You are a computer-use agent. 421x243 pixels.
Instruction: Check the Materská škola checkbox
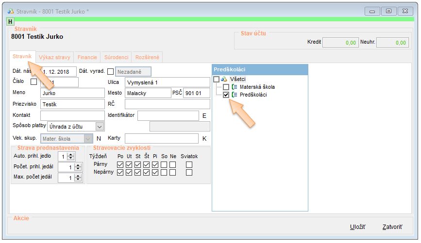coord(226,87)
